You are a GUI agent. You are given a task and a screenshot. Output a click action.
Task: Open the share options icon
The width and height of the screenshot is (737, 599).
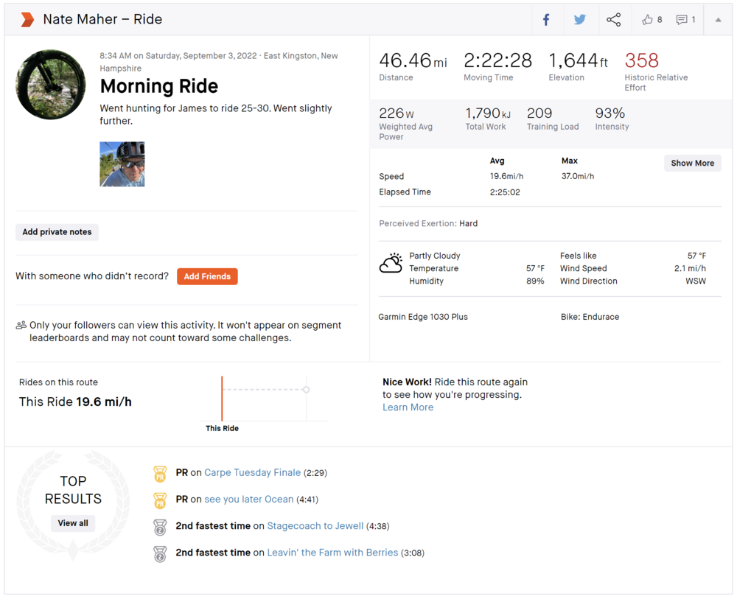tap(613, 20)
